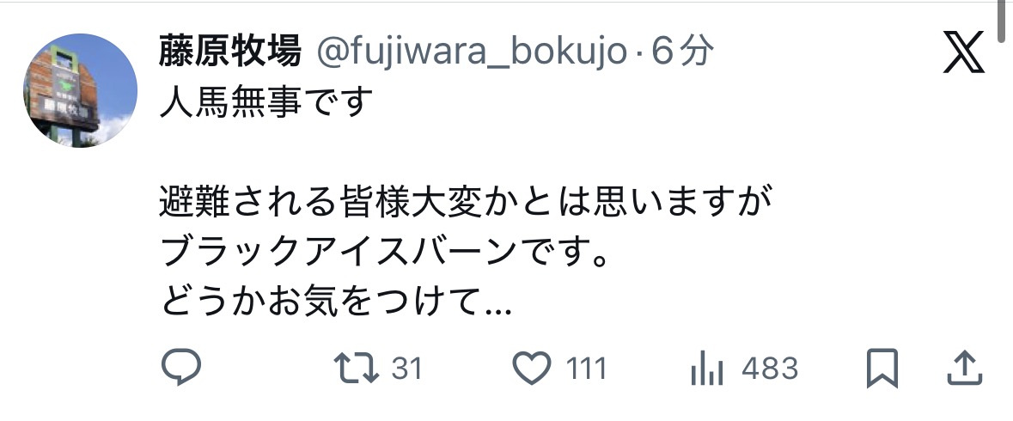Click the like count 111
The height and width of the screenshot is (421, 1013).
pyautogui.click(x=587, y=369)
